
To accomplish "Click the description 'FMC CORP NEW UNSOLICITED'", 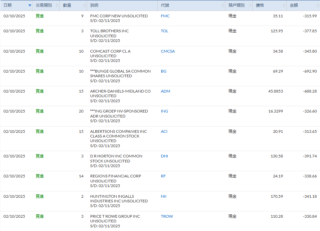I will (x=119, y=16).
